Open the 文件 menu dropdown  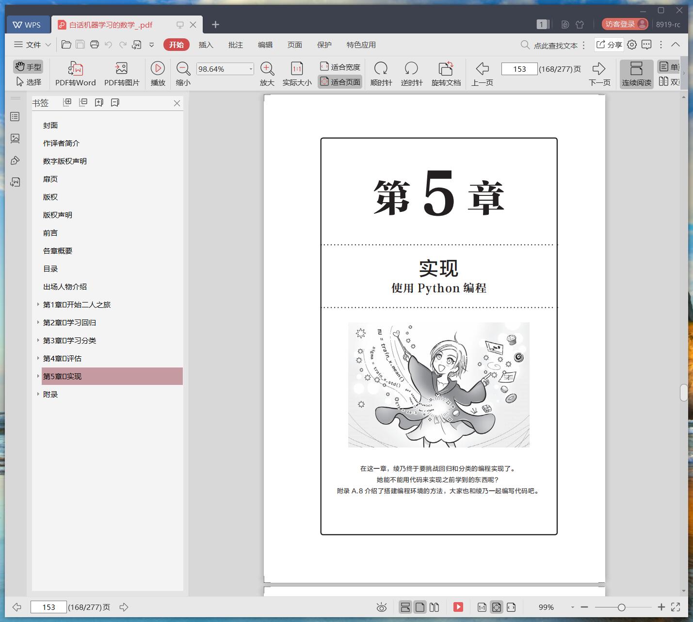pyautogui.click(x=32, y=45)
